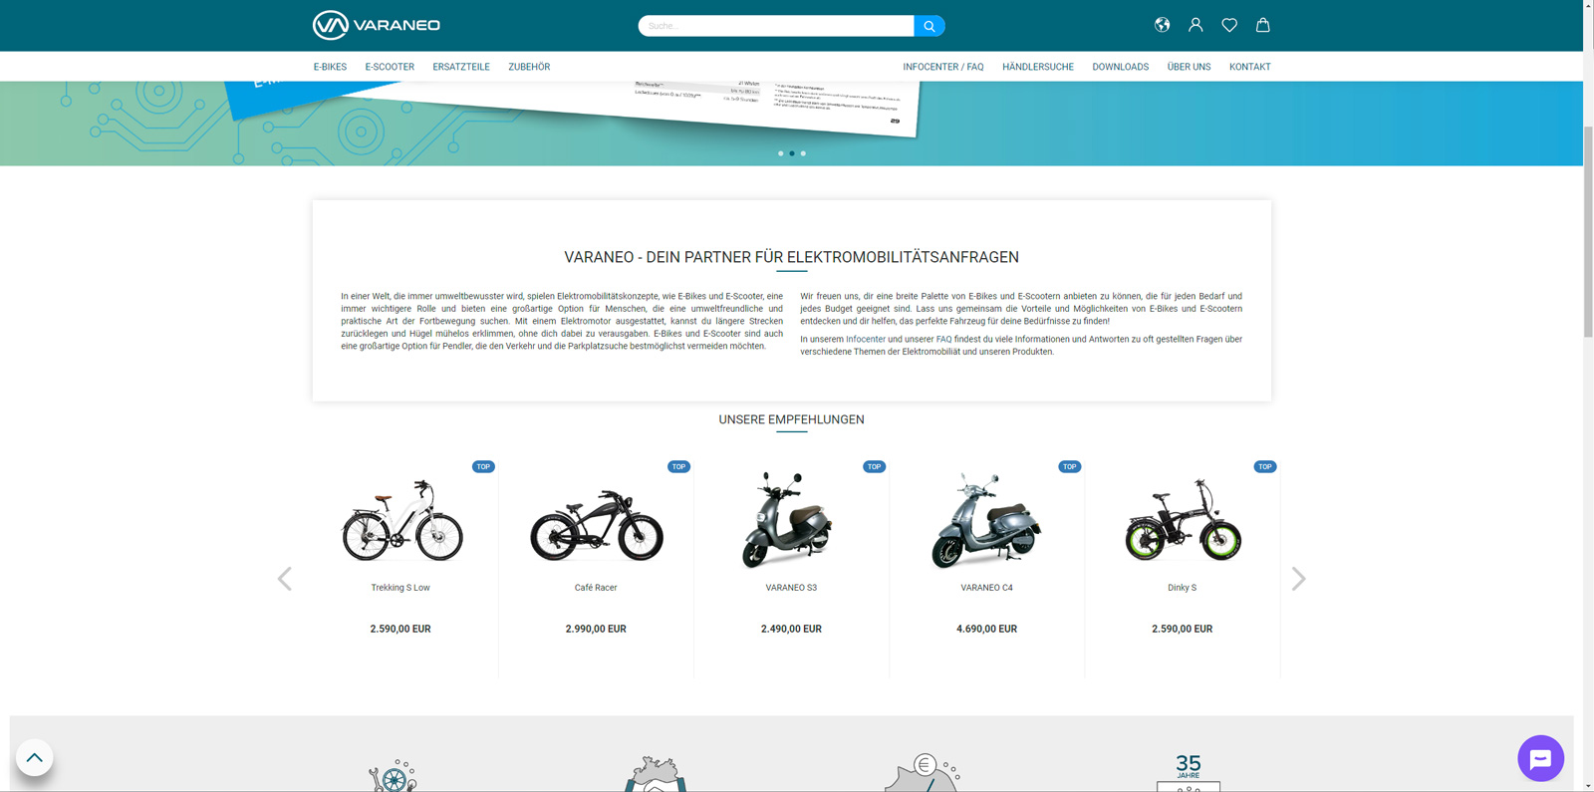1594x792 pixels.
Task: Open the purple chat widget
Action: (x=1540, y=759)
